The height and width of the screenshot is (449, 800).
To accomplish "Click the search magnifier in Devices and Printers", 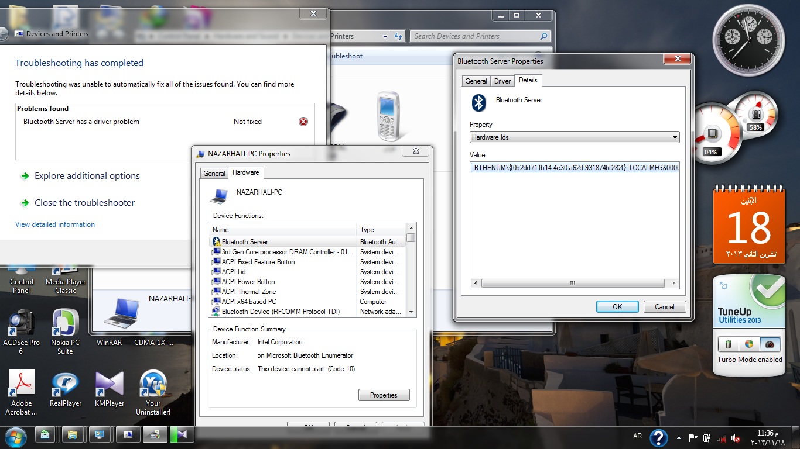I will tap(544, 36).
